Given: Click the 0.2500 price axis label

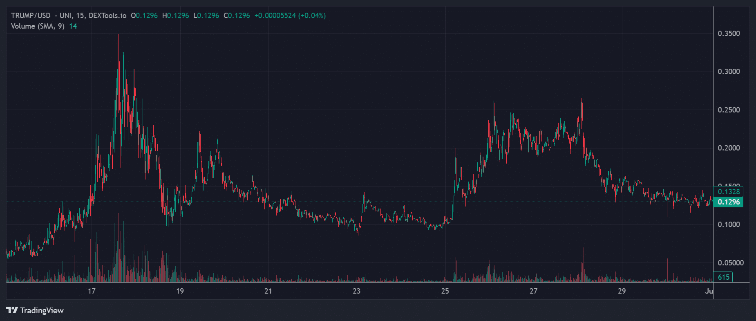Looking at the screenshot, I should [729, 110].
